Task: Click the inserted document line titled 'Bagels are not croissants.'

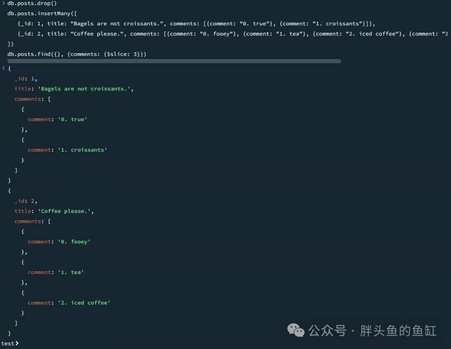Action: click(x=196, y=23)
